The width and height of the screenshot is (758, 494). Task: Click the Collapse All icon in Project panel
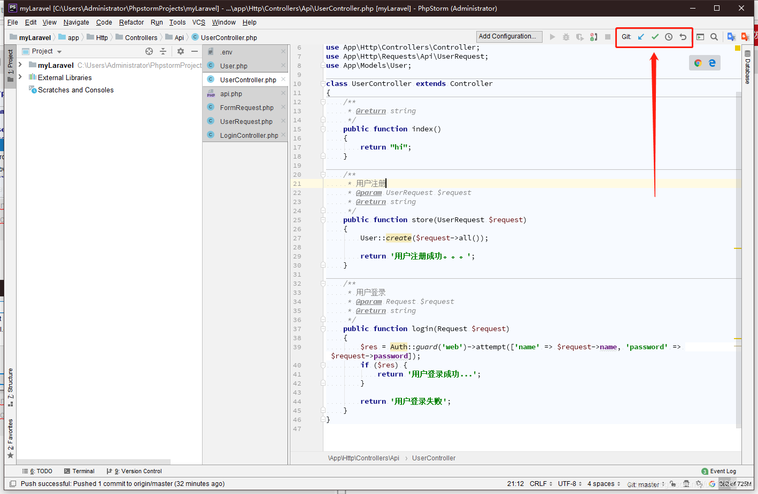pyautogui.click(x=163, y=51)
